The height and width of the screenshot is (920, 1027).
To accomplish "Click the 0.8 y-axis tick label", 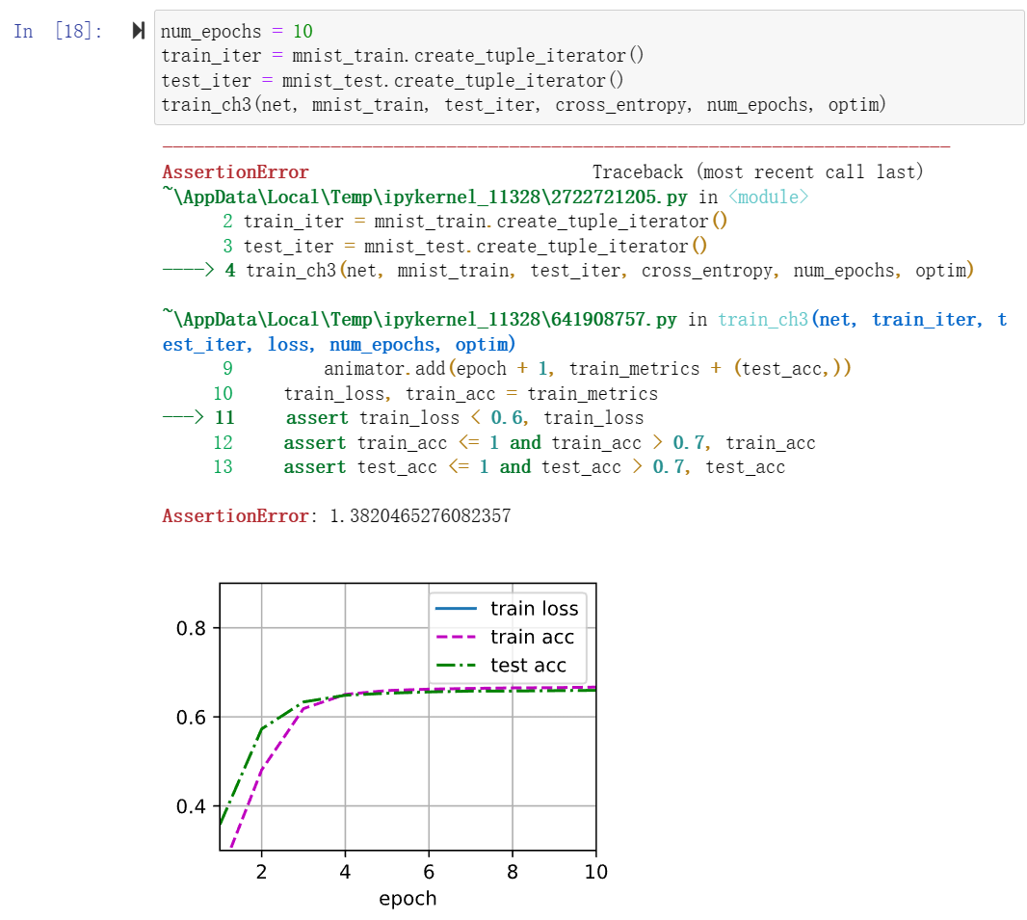I will pos(191,629).
